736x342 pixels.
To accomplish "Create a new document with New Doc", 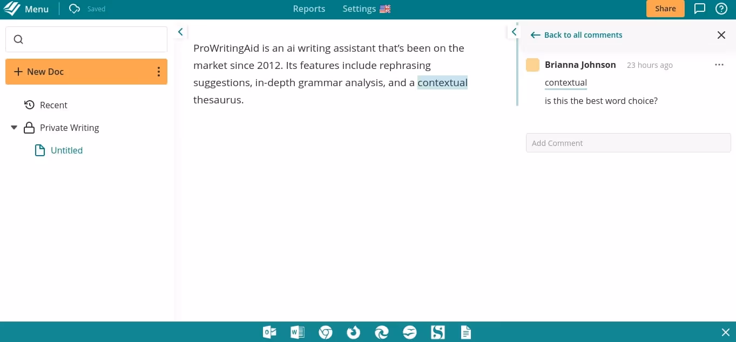I will [38, 72].
